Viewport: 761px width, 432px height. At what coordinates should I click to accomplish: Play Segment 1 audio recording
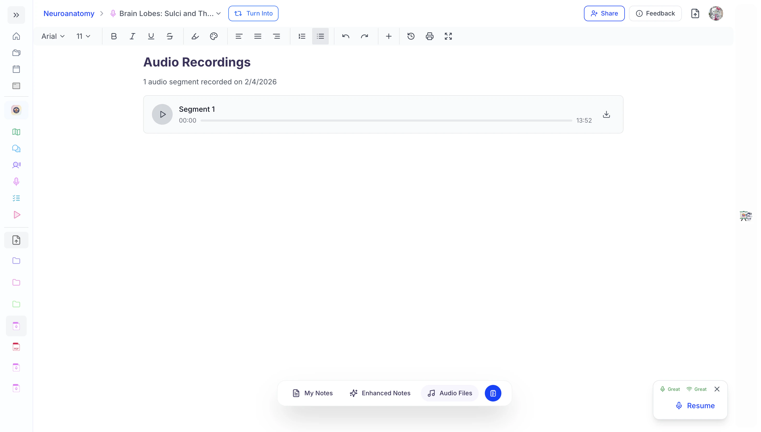[162, 114]
